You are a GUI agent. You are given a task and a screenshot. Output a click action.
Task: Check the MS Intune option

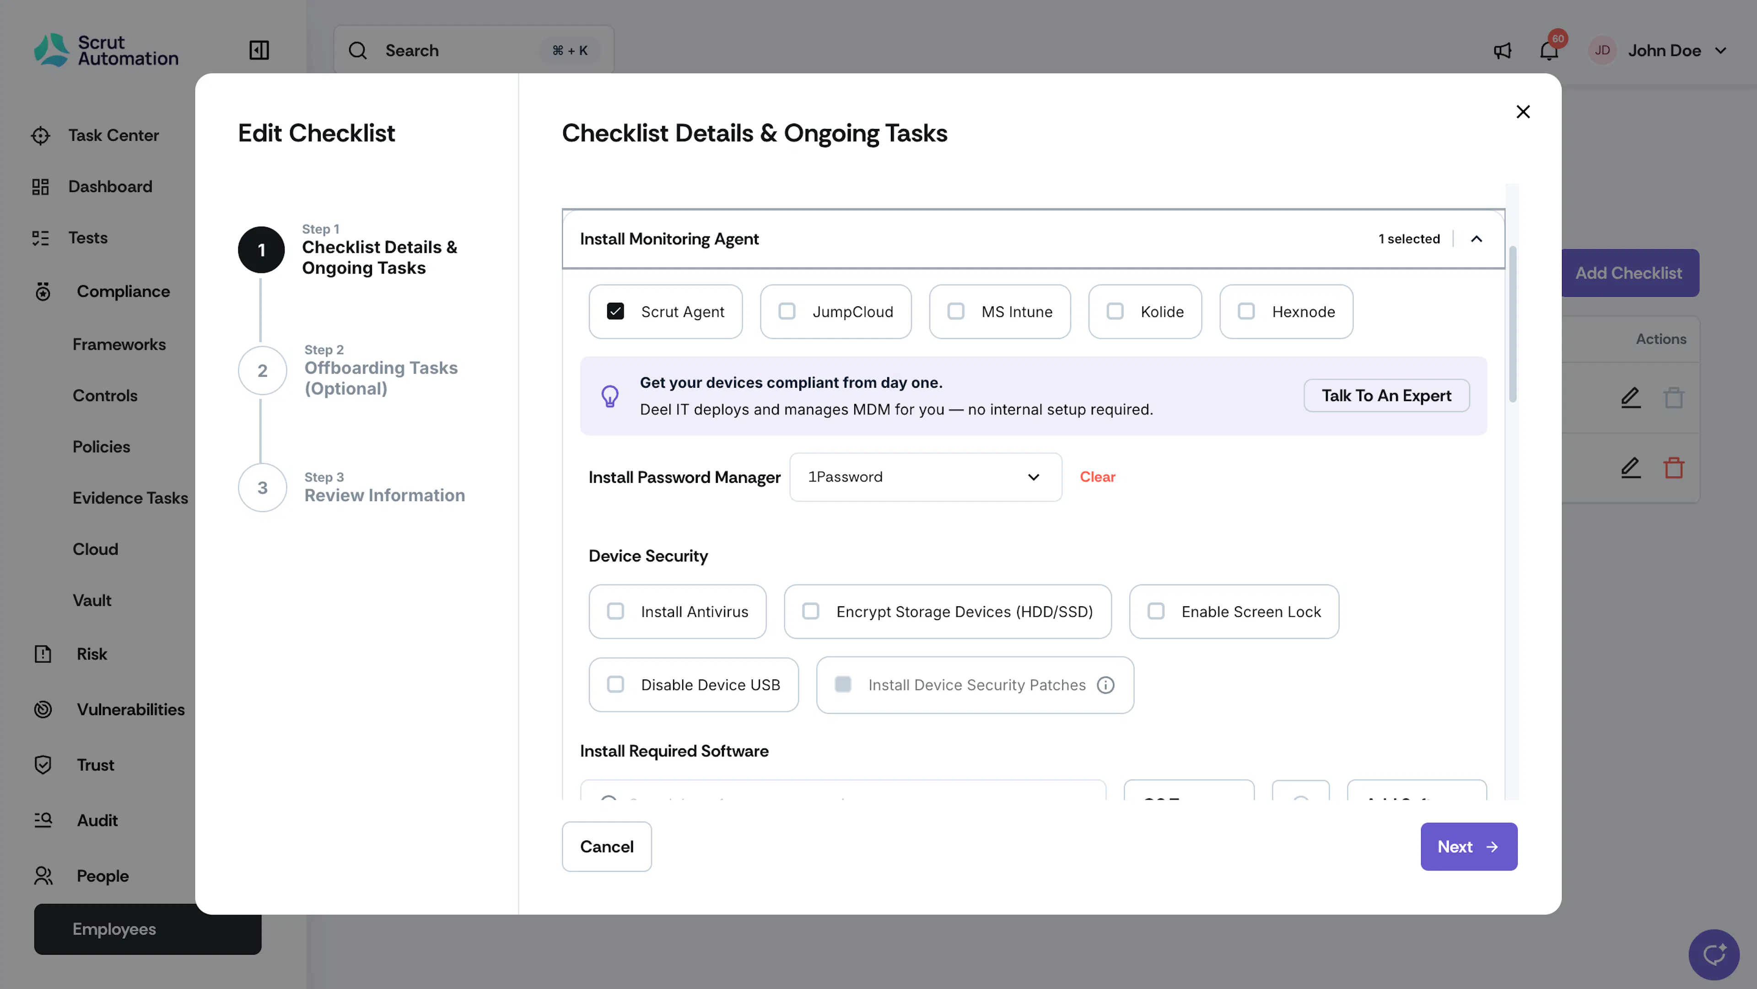point(956,311)
